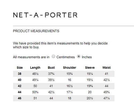The width and height of the screenshot is (134, 107).
Task: Select the size 42 row label
Action: 20,86
